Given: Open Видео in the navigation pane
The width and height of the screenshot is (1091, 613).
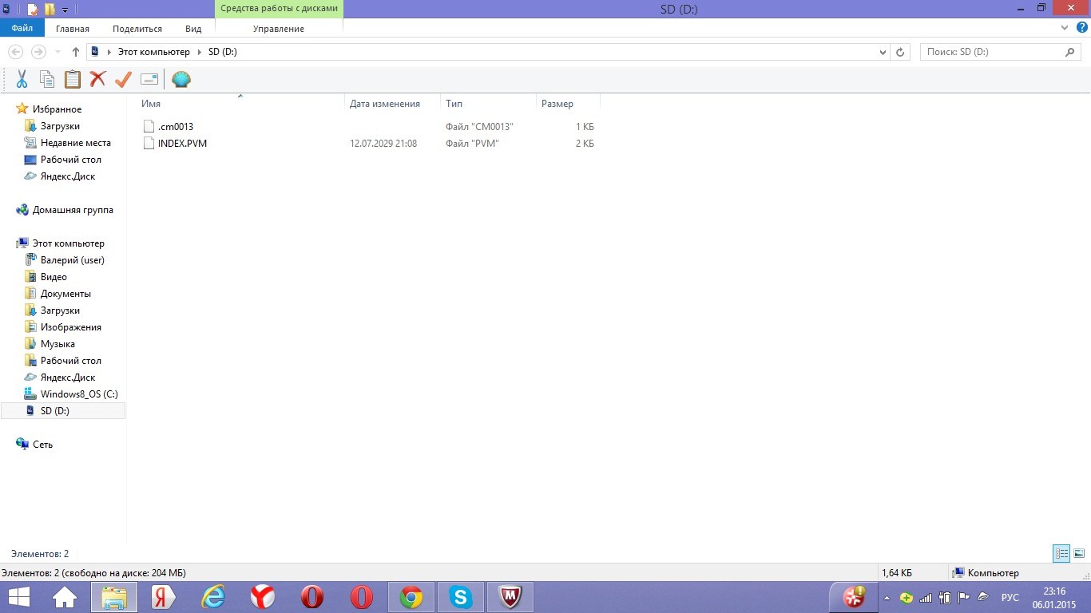Looking at the screenshot, I should click(x=54, y=277).
